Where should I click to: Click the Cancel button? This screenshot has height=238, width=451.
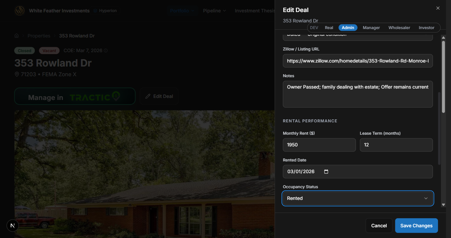(x=379, y=226)
